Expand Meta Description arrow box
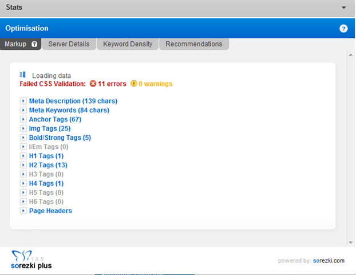Image resolution: width=356 pixels, height=275 pixels. point(23,101)
